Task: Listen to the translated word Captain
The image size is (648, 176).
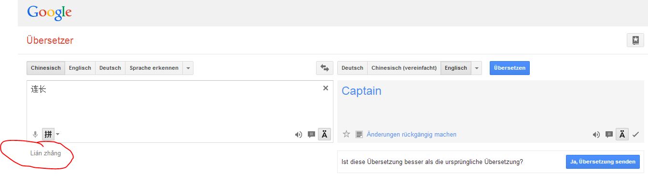Action: point(596,135)
